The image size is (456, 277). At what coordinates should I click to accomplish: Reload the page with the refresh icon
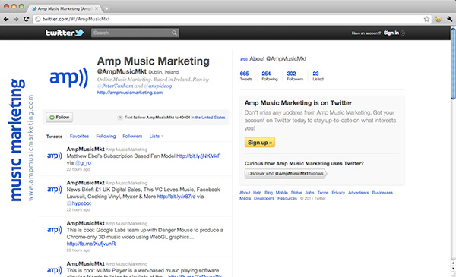tap(26, 19)
